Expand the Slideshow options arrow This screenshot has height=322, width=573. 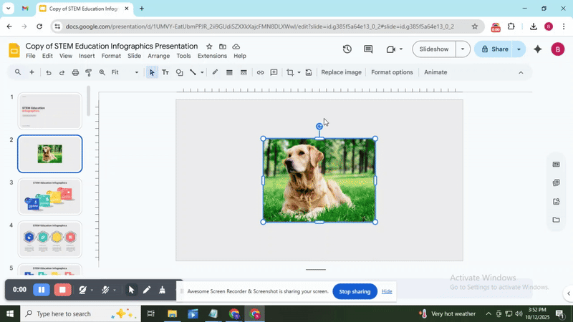pos(463,49)
